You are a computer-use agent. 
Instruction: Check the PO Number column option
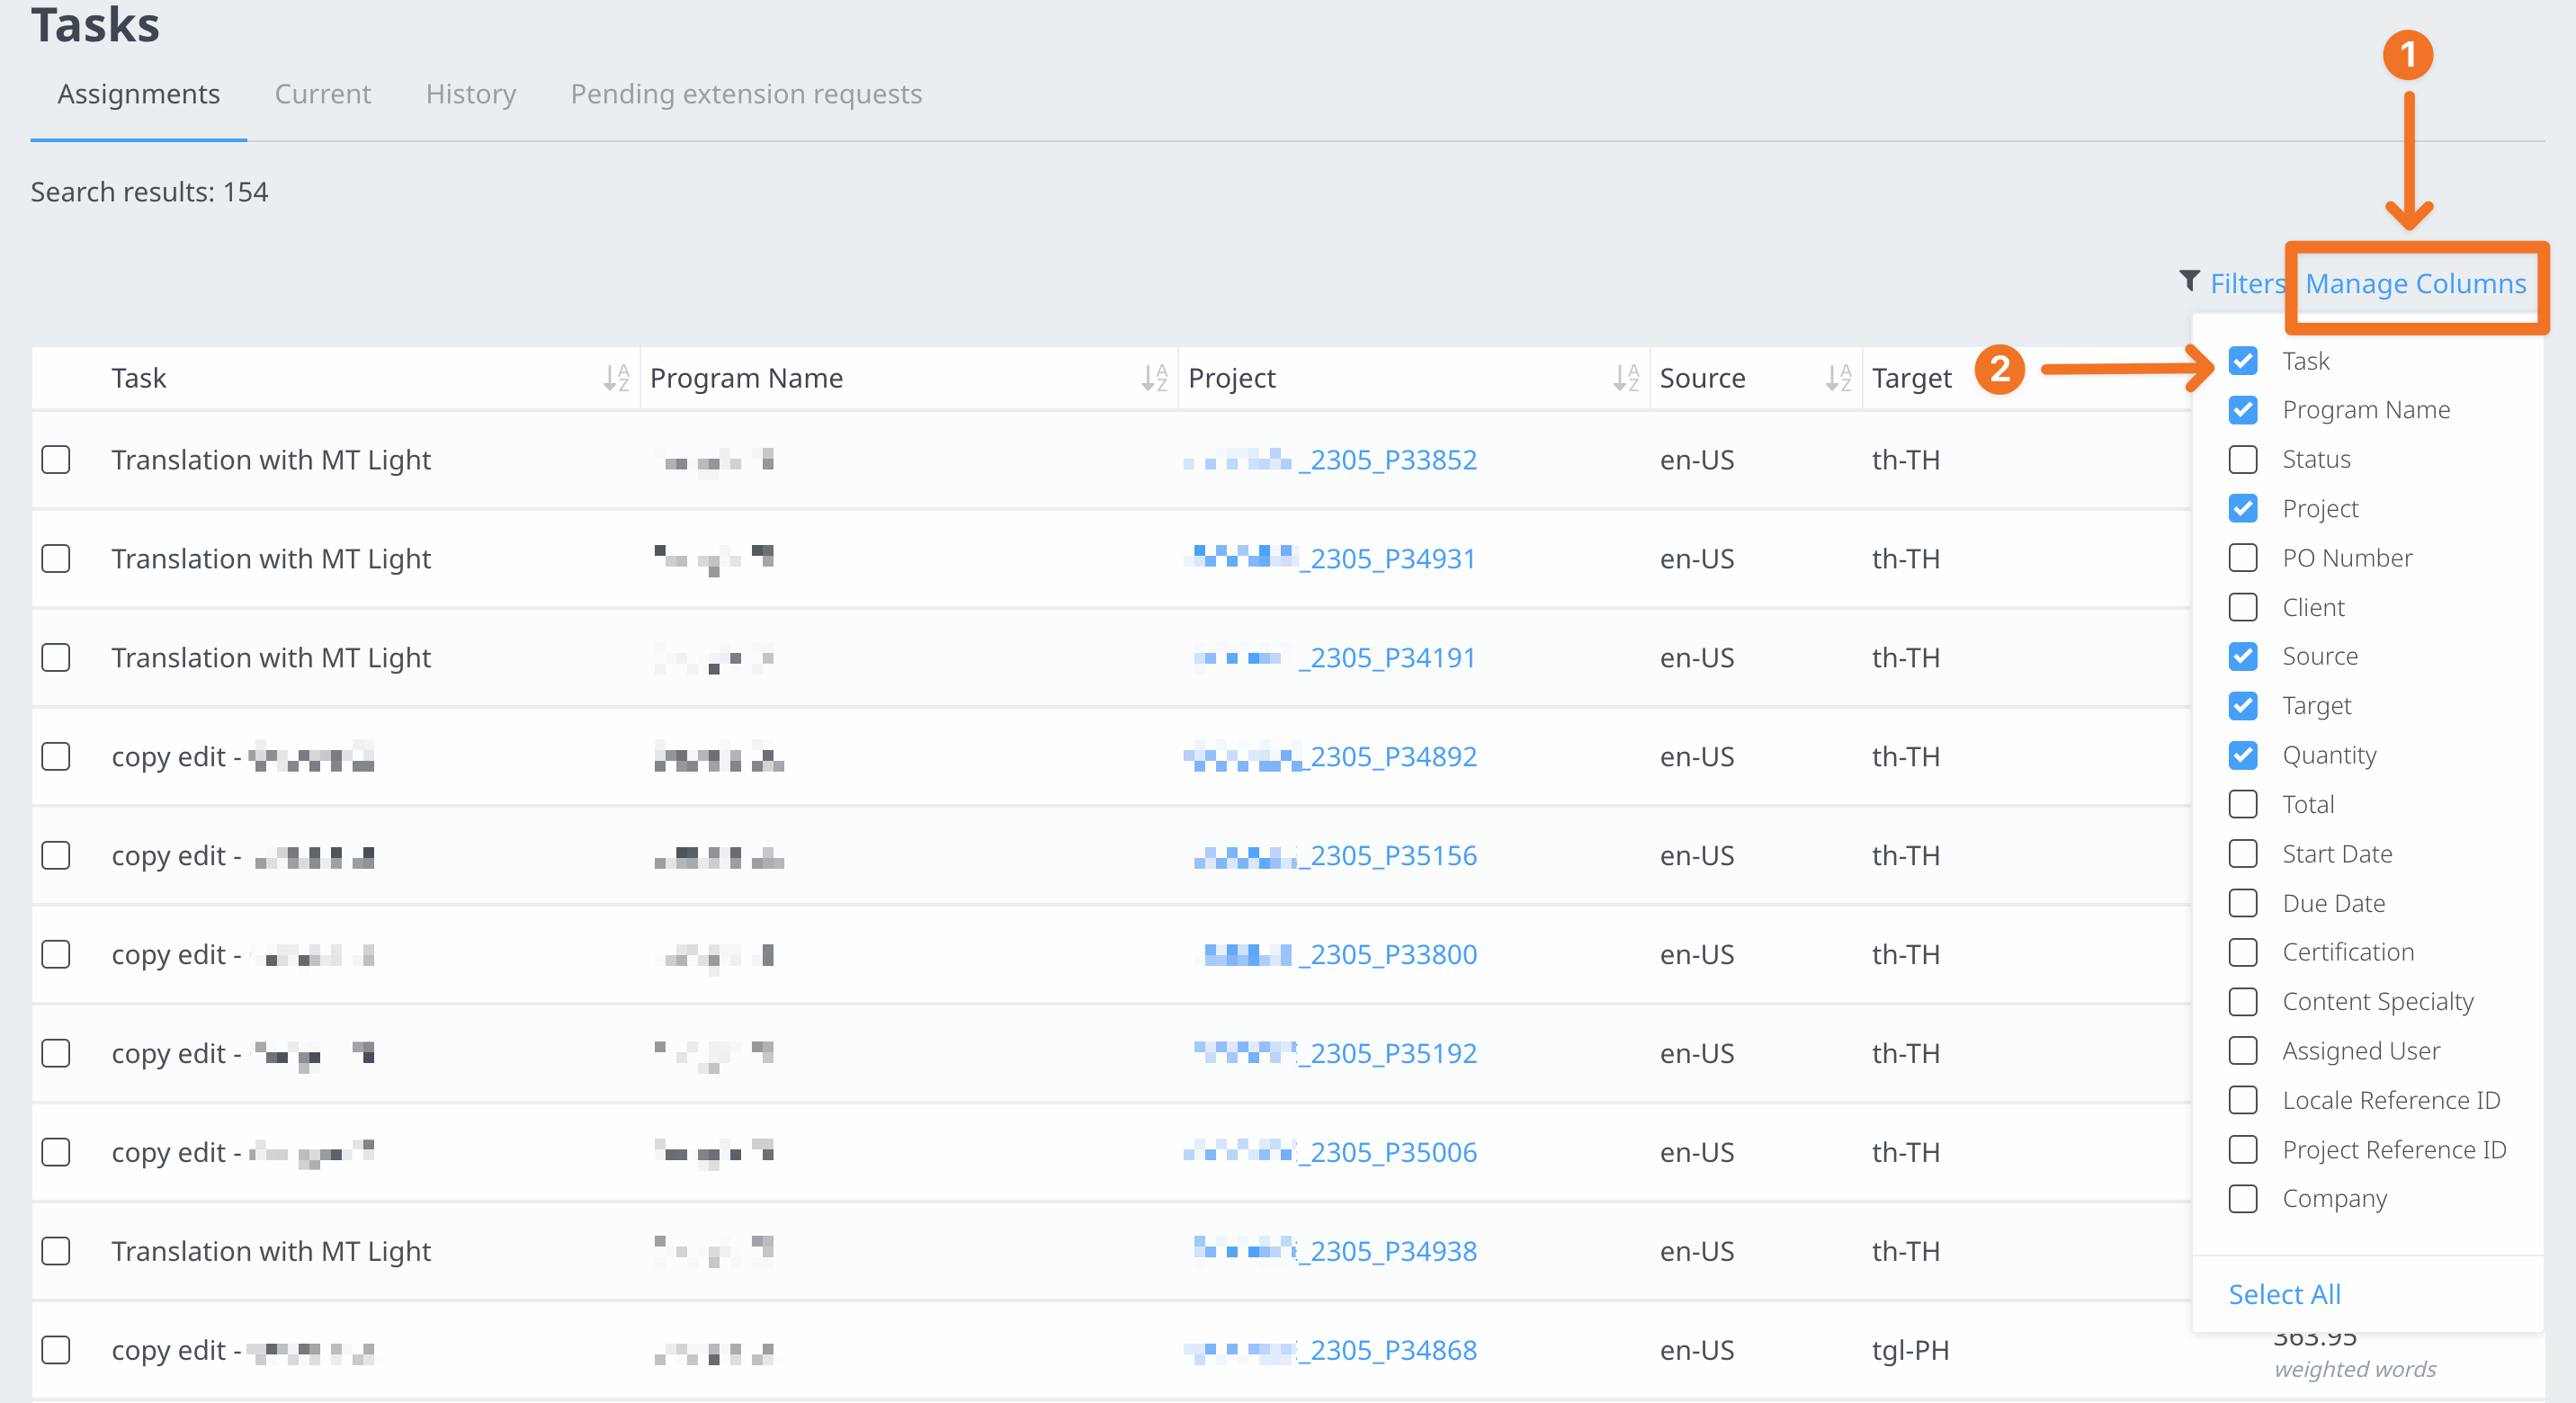click(2243, 558)
